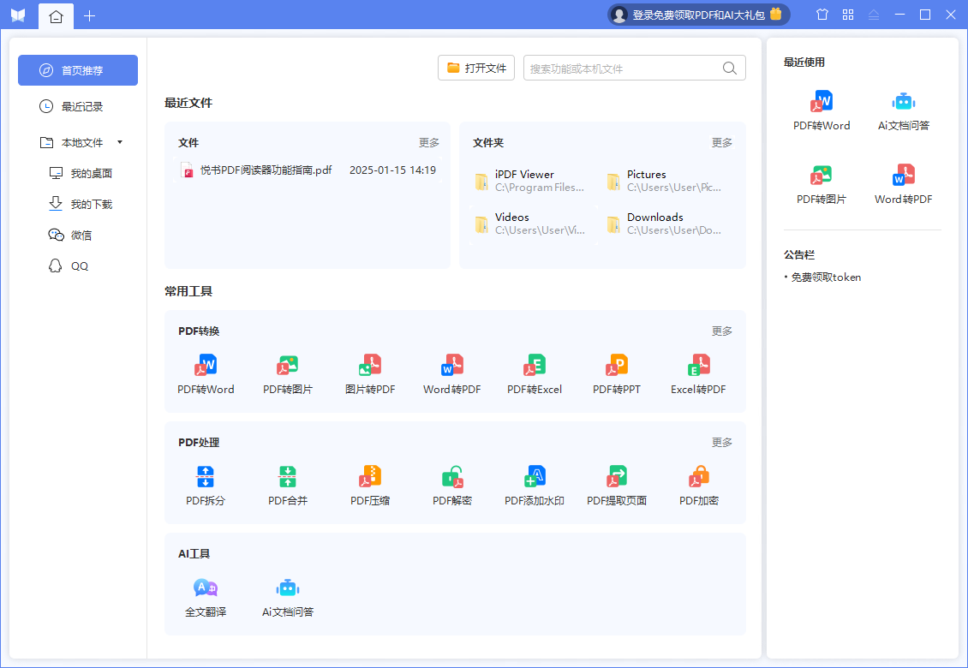The image size is (968, 668).
Task: Open the PDF转Excel tool
Action: pyautogui.click(x=535, y=374)
